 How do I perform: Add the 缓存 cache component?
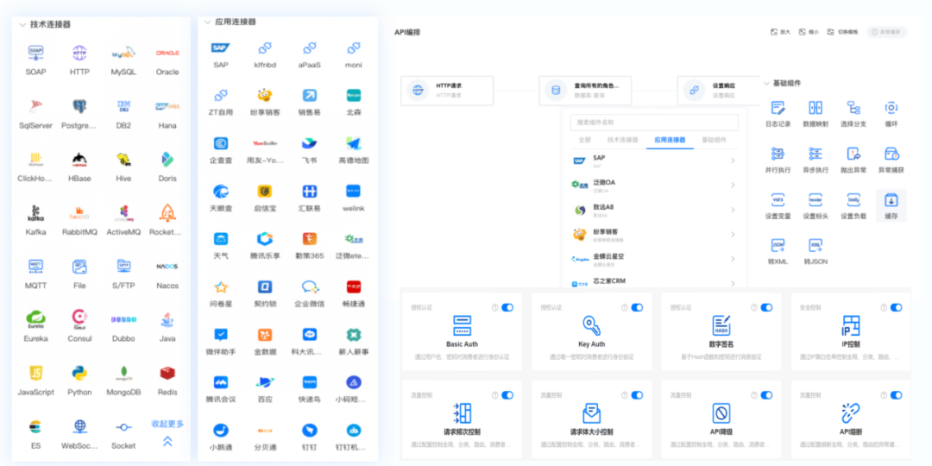click(x=891, y=205)
